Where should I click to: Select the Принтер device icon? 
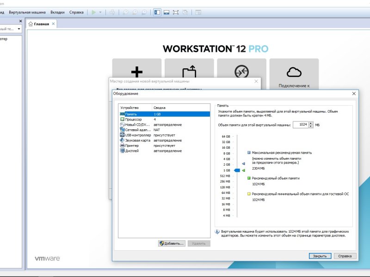pyautogui.click(x=122, y=145)
